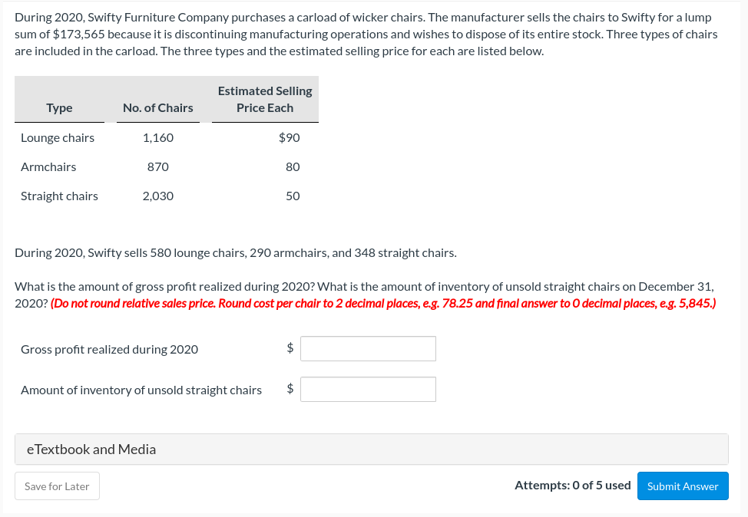
Task: Select the Type column header
Action: [59, 108]
